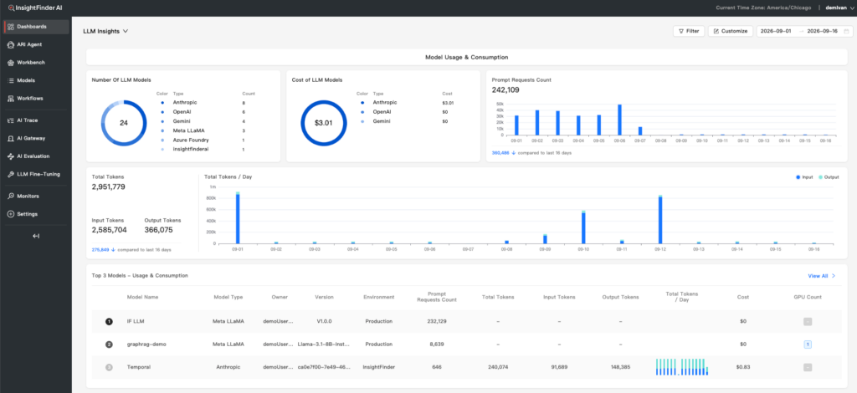Click the Workbench sidebar icon
This screenshot has width=857, height=393.
click(x=11, y=63)
